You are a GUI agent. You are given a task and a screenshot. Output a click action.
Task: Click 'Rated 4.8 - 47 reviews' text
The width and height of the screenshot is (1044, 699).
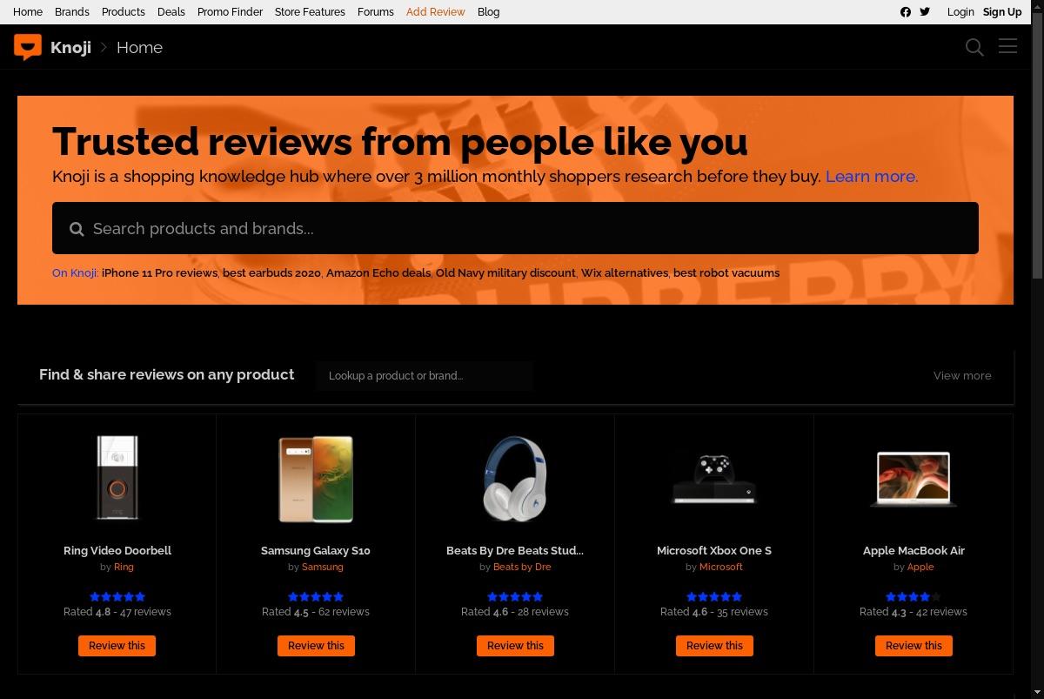coord(117,612)
